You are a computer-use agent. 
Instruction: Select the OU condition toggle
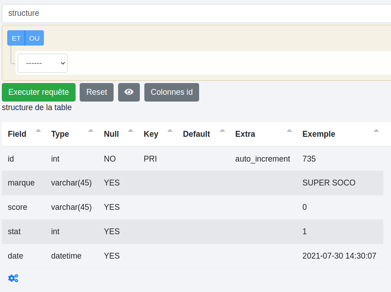click(x=34, y=38)
